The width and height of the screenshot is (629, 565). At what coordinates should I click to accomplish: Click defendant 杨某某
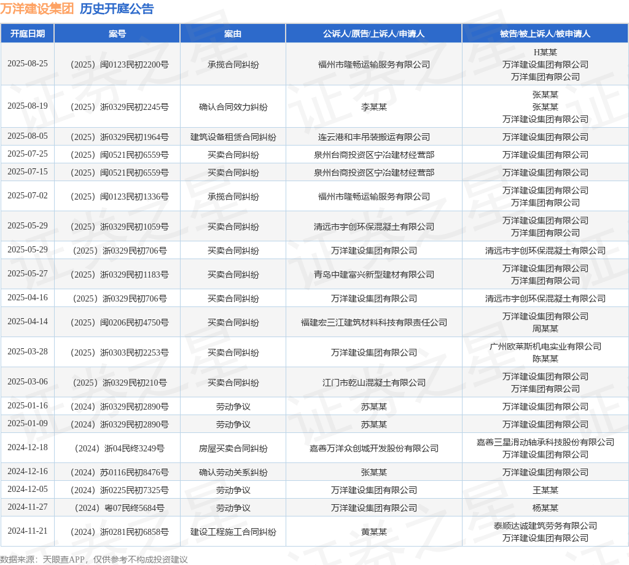tap(545, 508)
